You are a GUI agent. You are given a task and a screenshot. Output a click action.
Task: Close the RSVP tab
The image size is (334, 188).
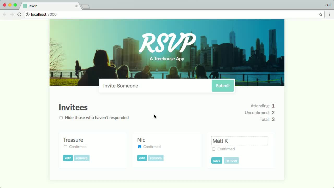pyautogui.click(x=76, y=6)
